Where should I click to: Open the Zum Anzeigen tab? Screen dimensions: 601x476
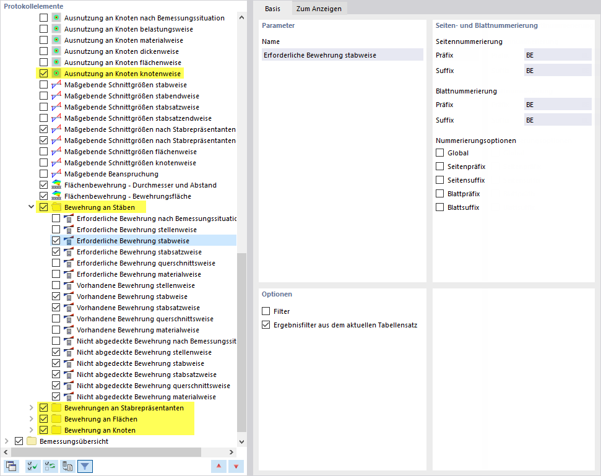click(319, 9)
